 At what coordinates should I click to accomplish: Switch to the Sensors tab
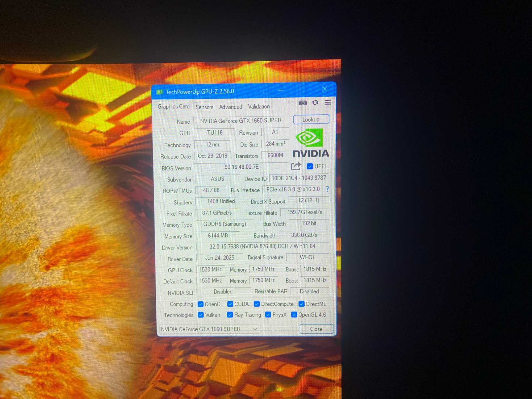204,107
